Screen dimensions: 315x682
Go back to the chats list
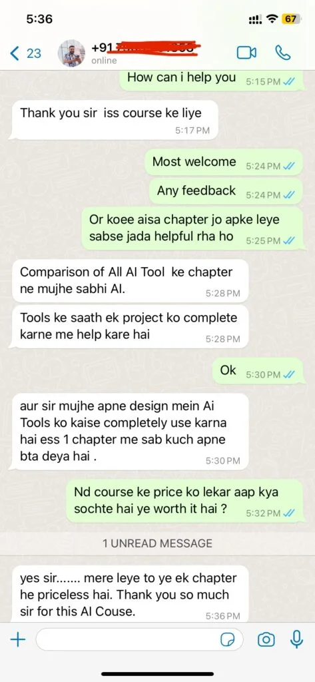click(15, 53)
